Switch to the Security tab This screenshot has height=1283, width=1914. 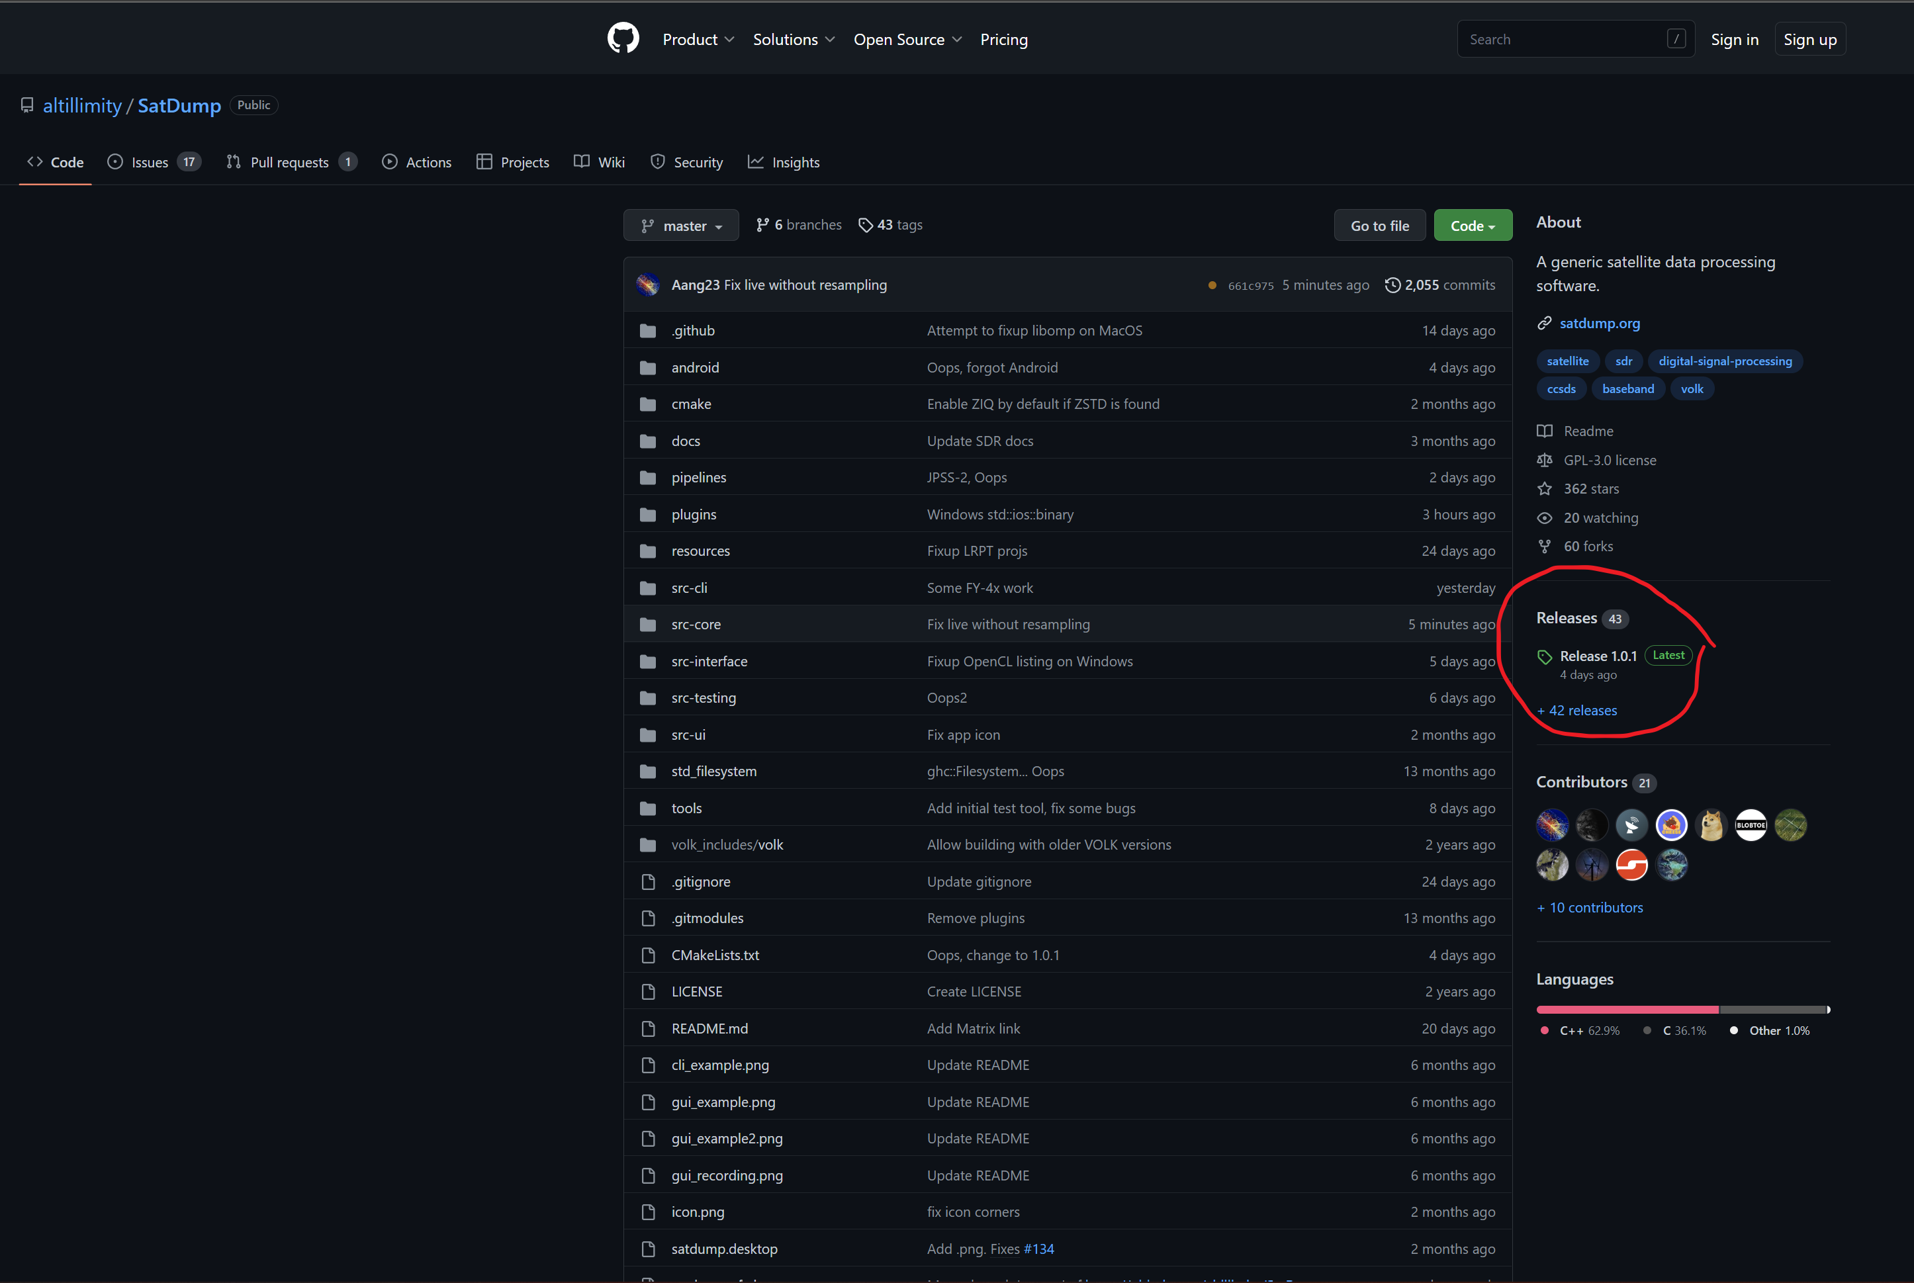(x=686, y=162)
